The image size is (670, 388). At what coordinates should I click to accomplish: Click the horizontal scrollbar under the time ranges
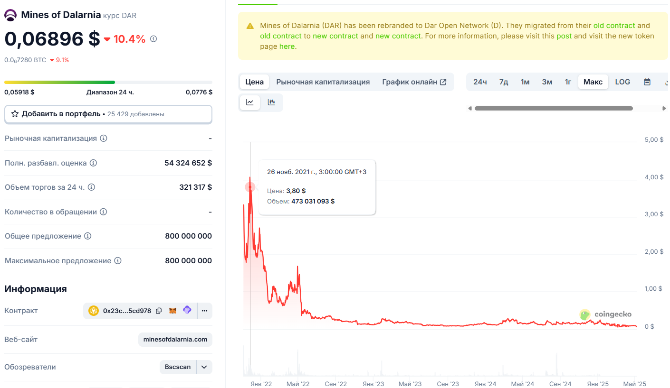point(554,109)
